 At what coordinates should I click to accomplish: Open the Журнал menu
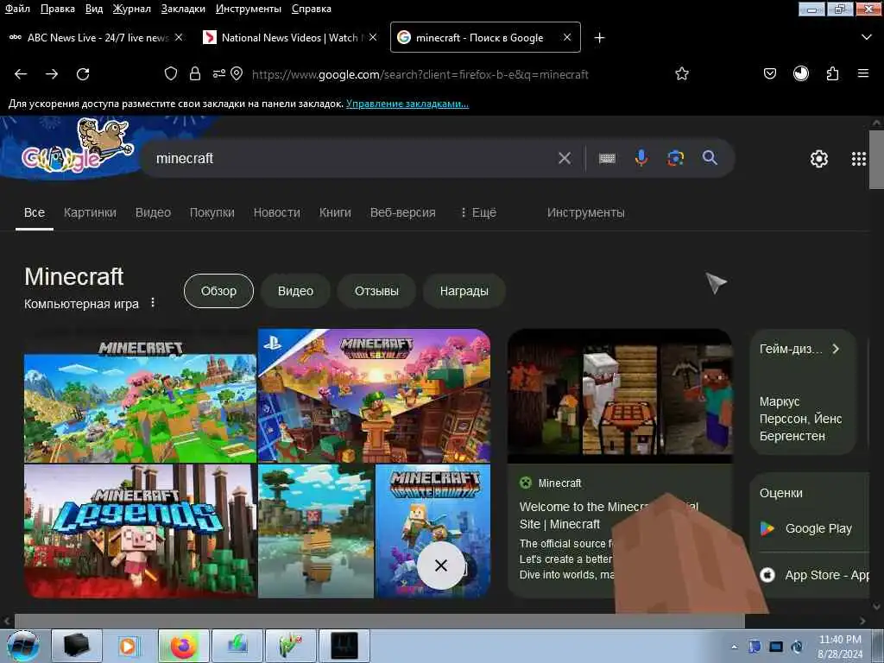132,9
